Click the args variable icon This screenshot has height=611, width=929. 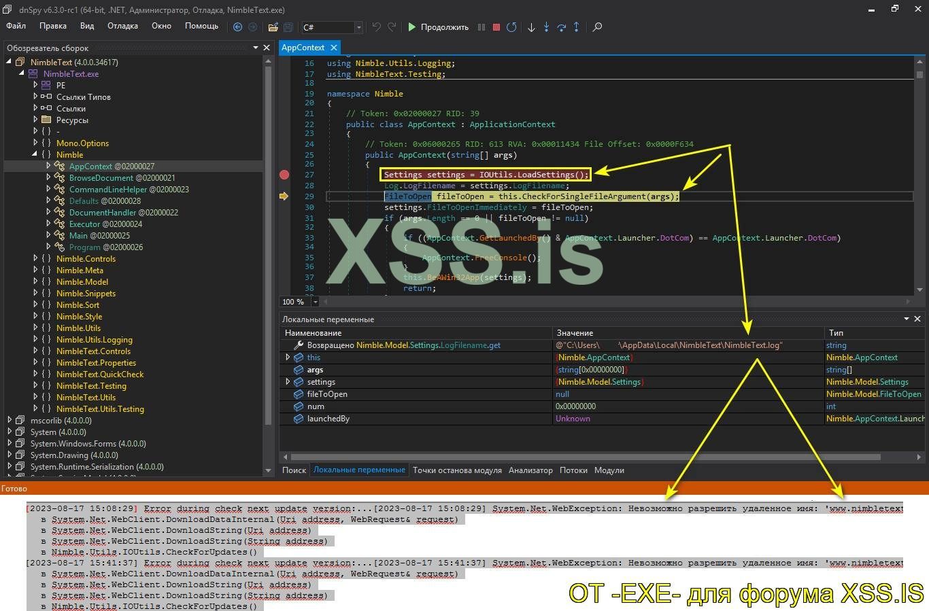[x=299, y=370]
